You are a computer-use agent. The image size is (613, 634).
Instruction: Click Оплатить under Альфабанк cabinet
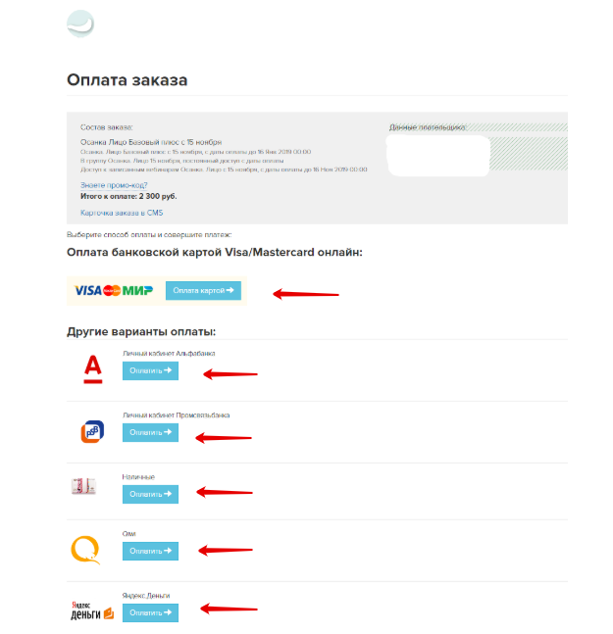(x=150, y=370)
